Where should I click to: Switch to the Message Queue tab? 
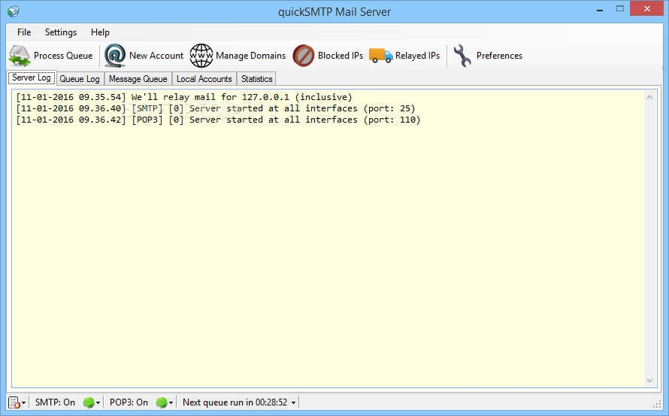[138, 79]
